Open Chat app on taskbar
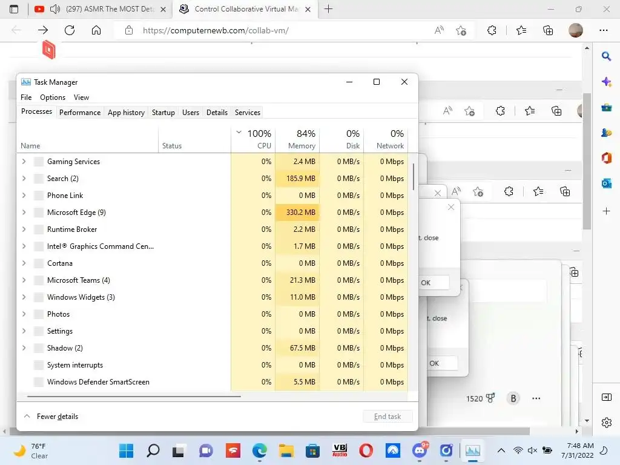This screenshot has width=620, height=465. click(x=206, y=450)
